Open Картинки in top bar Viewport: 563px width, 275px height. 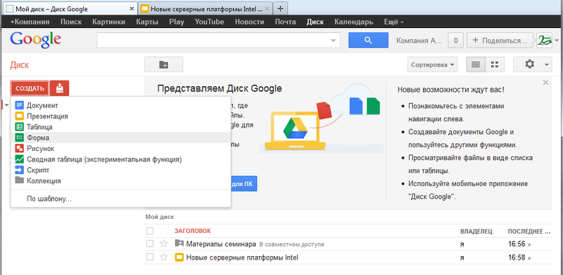(109, 22)
